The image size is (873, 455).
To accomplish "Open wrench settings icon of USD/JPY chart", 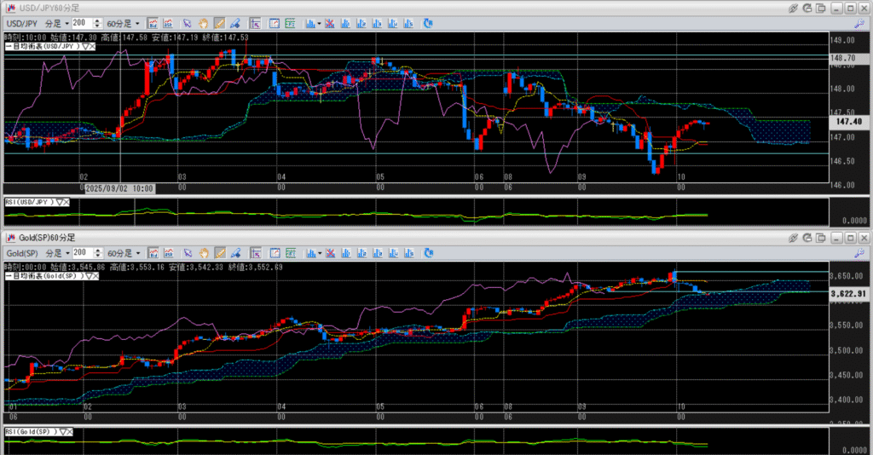I will (858, 23).
